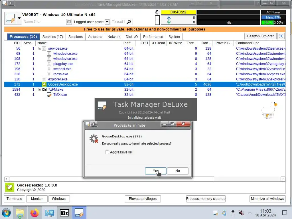
Task: Click the services.exe document icon
Action: coord(44,48)
